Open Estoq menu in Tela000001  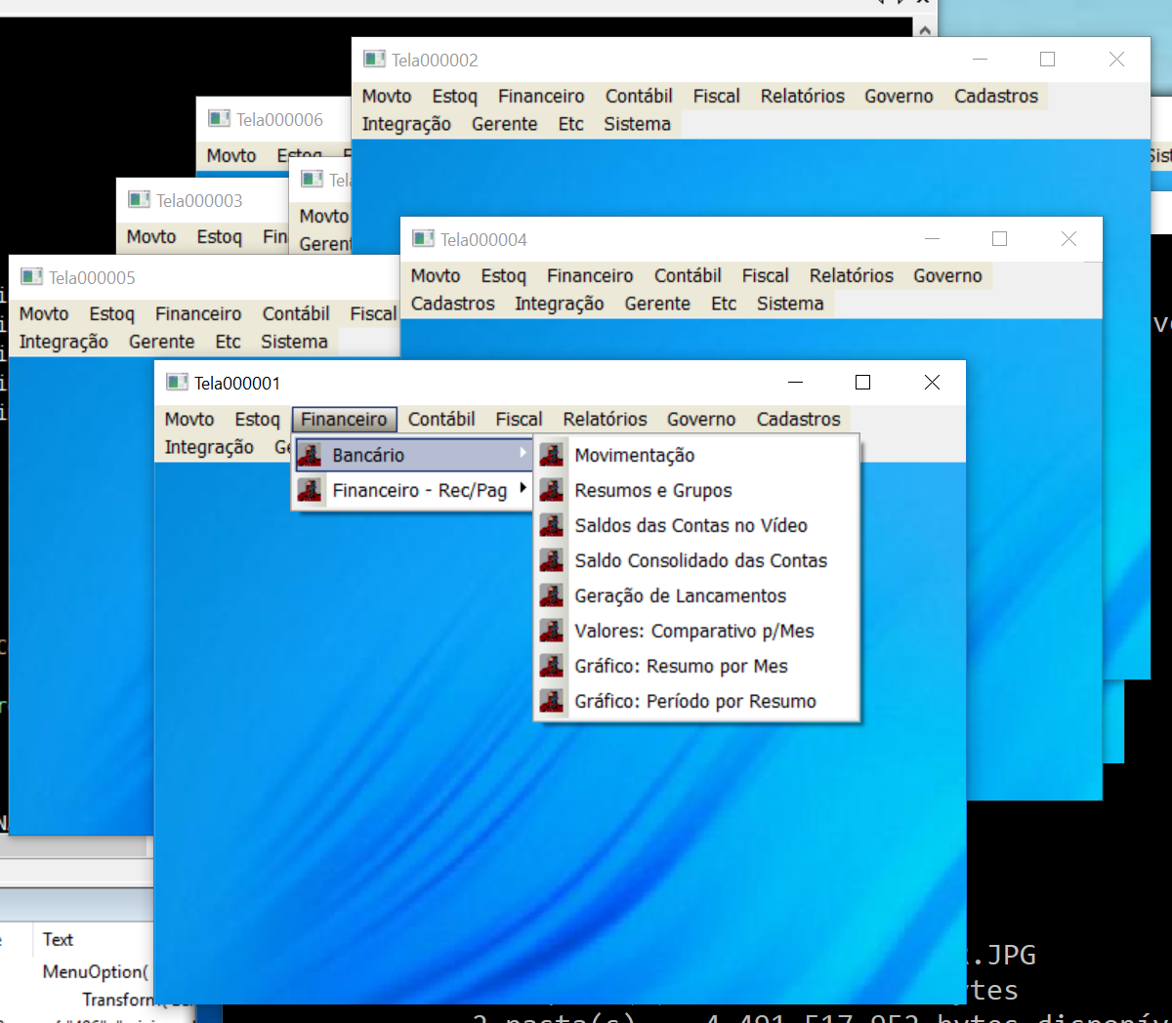[257, 419]
